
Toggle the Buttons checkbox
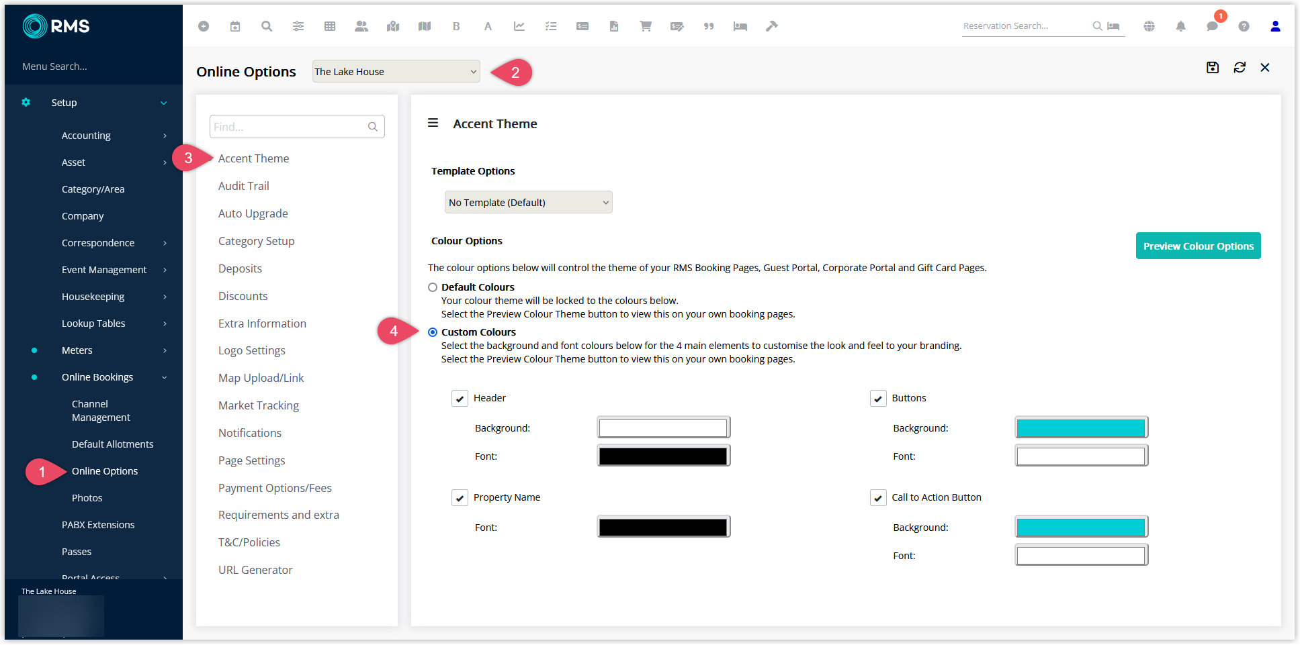tap(878, 399)
